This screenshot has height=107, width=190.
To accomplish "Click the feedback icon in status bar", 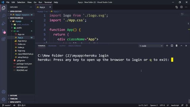I will point(182,105).
